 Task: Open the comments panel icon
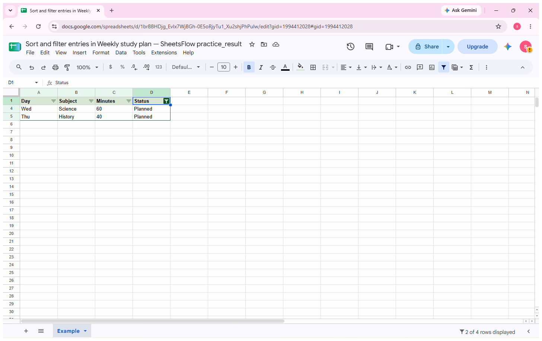pos(369,47)
